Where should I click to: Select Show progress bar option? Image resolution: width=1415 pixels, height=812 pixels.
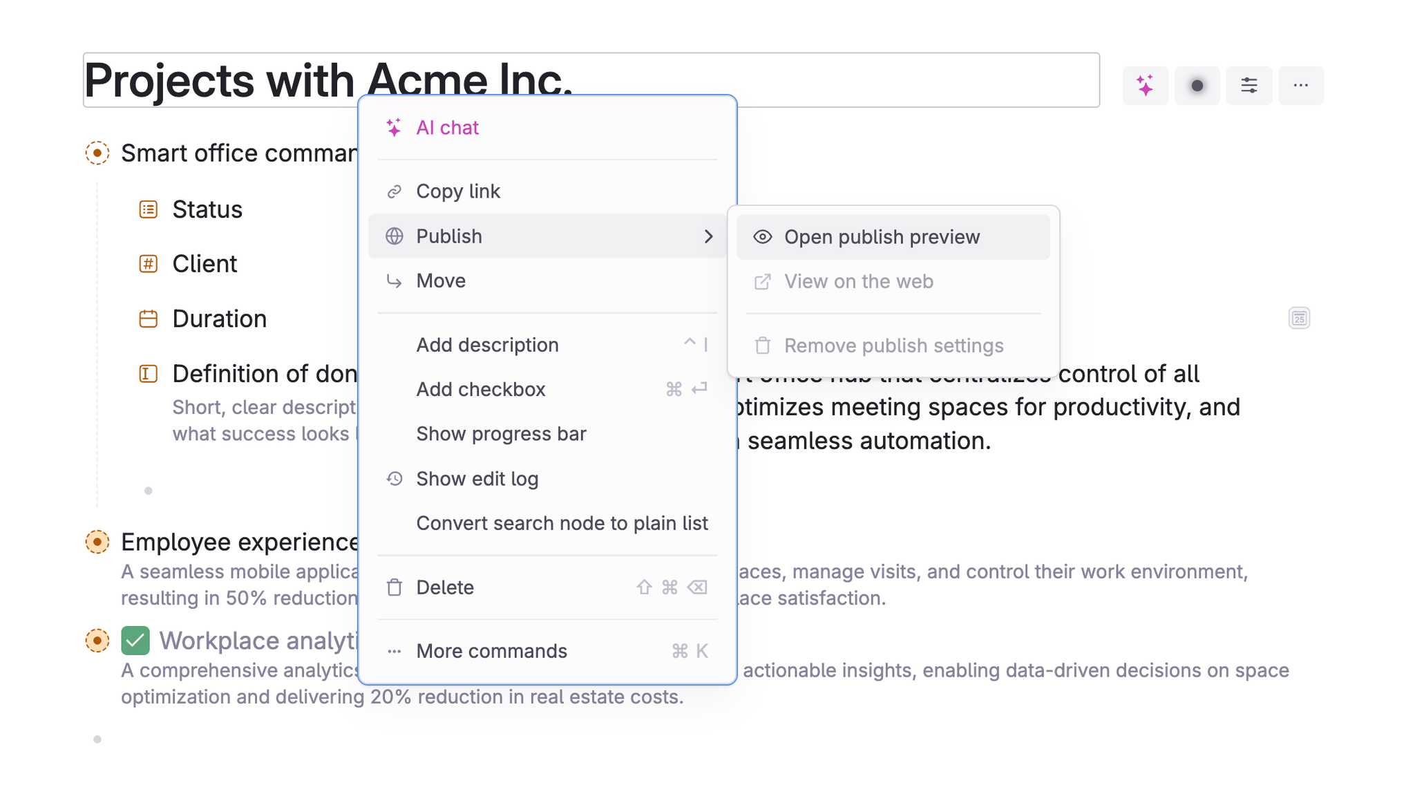[x=547, y=434]
